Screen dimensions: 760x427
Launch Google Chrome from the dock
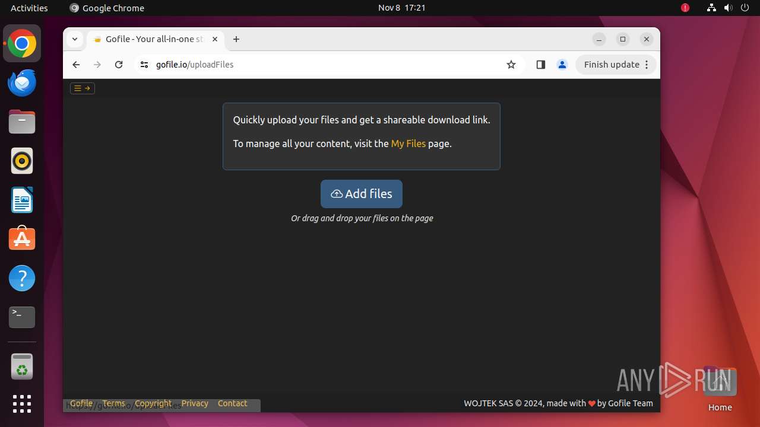coord(22,44)
